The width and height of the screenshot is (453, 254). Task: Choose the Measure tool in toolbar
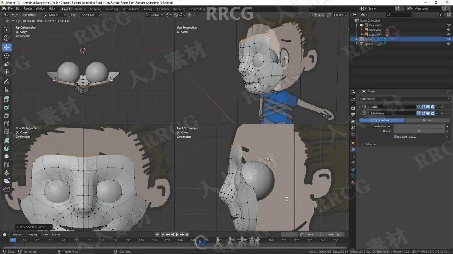pos(7,90)
